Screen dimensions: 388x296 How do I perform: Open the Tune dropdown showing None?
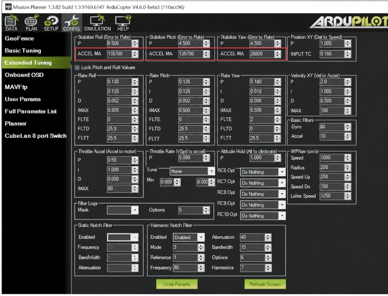tap(192, 171)
